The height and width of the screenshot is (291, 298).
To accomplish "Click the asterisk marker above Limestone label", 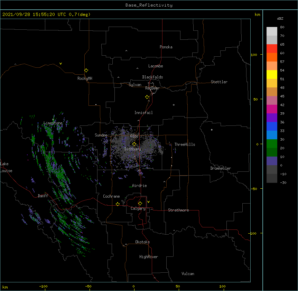I will pyautogui.click(x=53, y=120).
